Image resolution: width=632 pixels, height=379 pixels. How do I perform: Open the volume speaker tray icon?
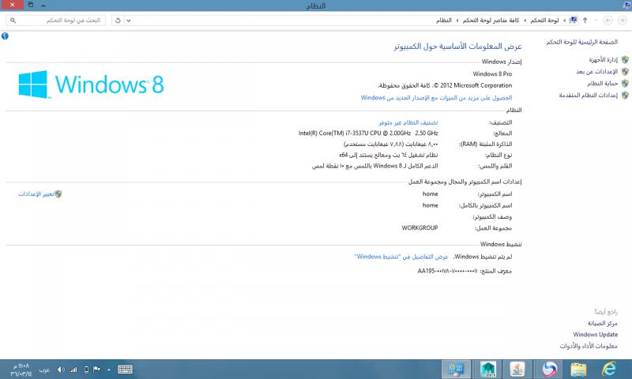click(x=61, y=370)
